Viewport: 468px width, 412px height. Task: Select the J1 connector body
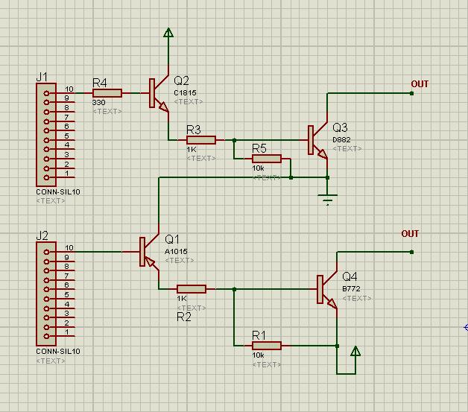coord(46,135)
